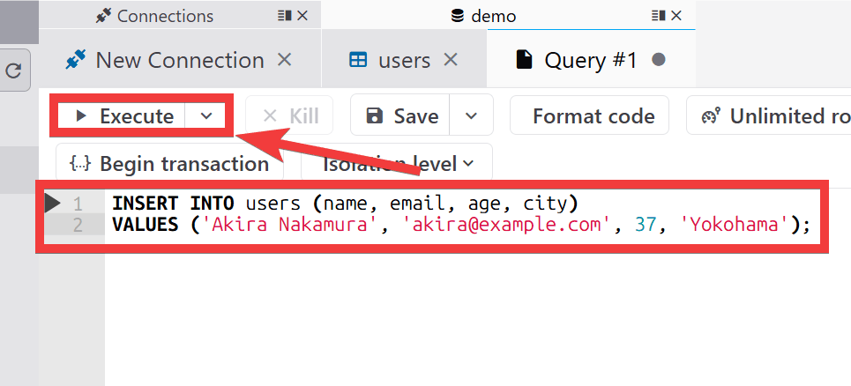Open the Execute options dropdown arrow

coord(206,115)
